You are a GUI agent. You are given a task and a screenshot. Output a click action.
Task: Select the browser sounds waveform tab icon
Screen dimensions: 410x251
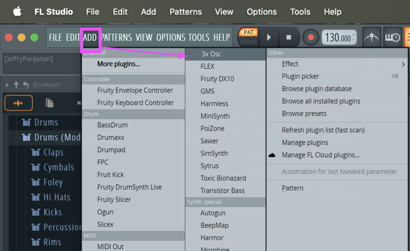tap(18, 103)
